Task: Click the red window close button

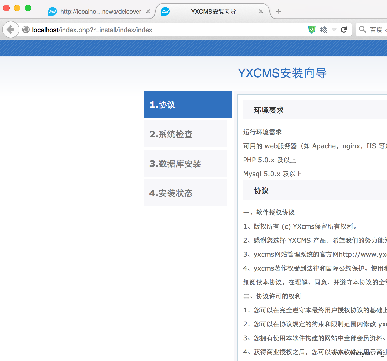Action: point(6,8)
